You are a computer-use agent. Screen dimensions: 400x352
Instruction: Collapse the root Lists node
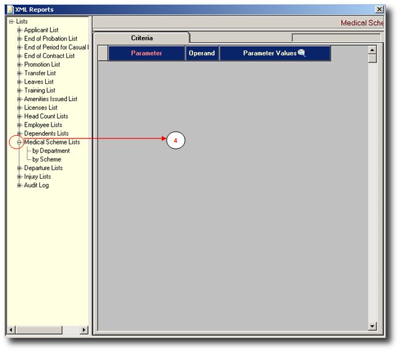11,21
